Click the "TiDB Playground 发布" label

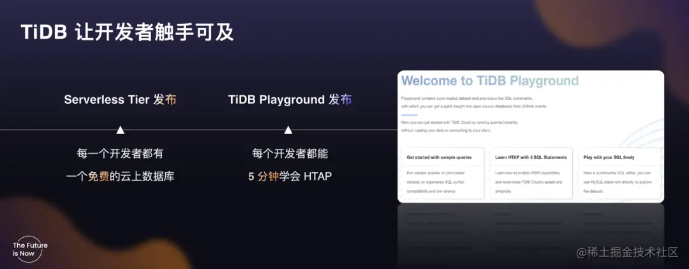pos(290,100)
